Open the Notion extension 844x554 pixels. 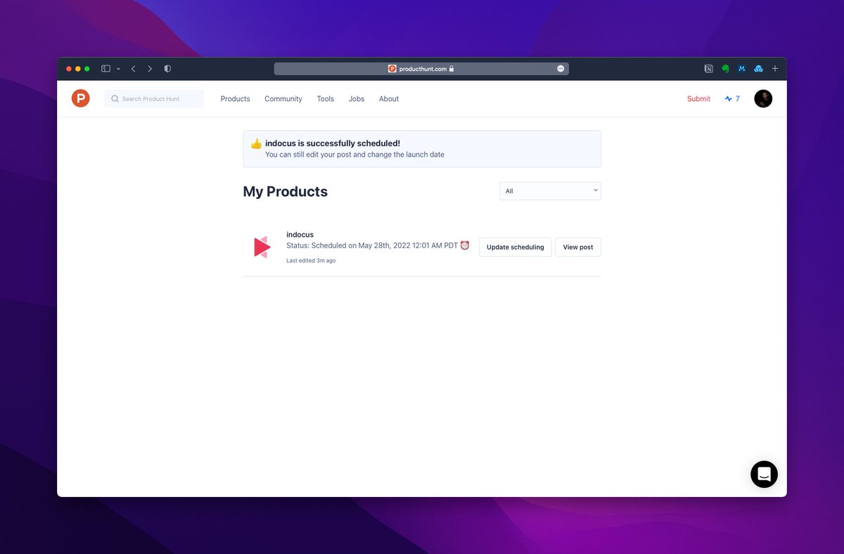(x=709, y=69)
